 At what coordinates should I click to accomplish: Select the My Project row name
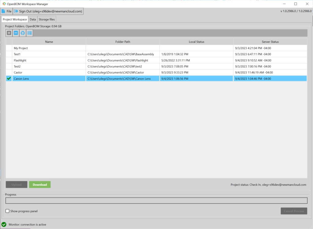tap(21, 48)
